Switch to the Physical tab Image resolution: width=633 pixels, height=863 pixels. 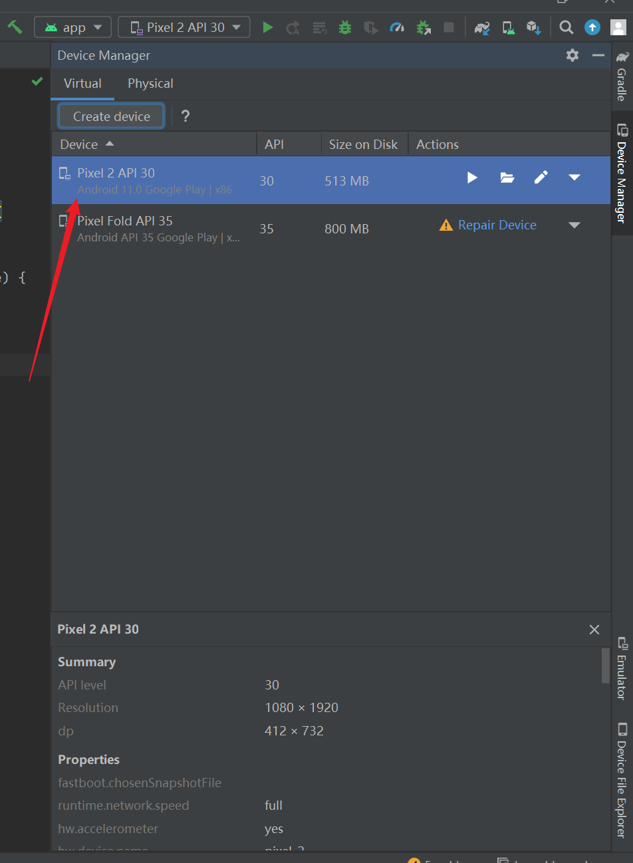click(x=150, y=83)
